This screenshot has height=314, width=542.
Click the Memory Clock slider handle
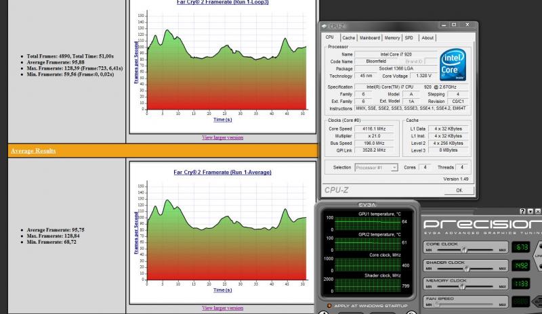click(462, 287)
